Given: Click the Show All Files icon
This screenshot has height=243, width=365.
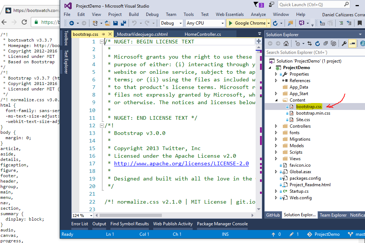Looking at the screenshot, I should tap(333, 43).
